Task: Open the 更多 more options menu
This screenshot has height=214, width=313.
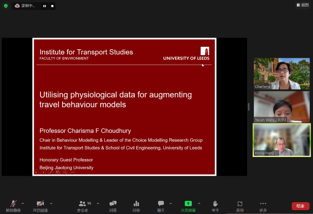Action: 263,206
